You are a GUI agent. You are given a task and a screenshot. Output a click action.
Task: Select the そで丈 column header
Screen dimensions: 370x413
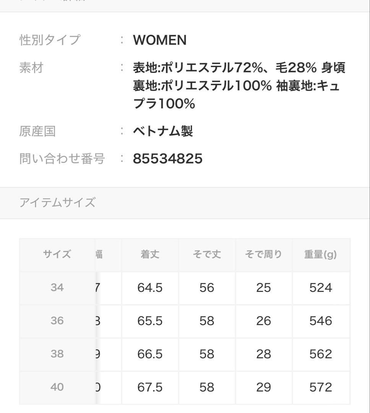(207, 254)
